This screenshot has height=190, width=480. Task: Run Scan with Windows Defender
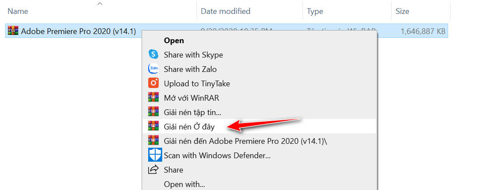(x=217, y=155)
